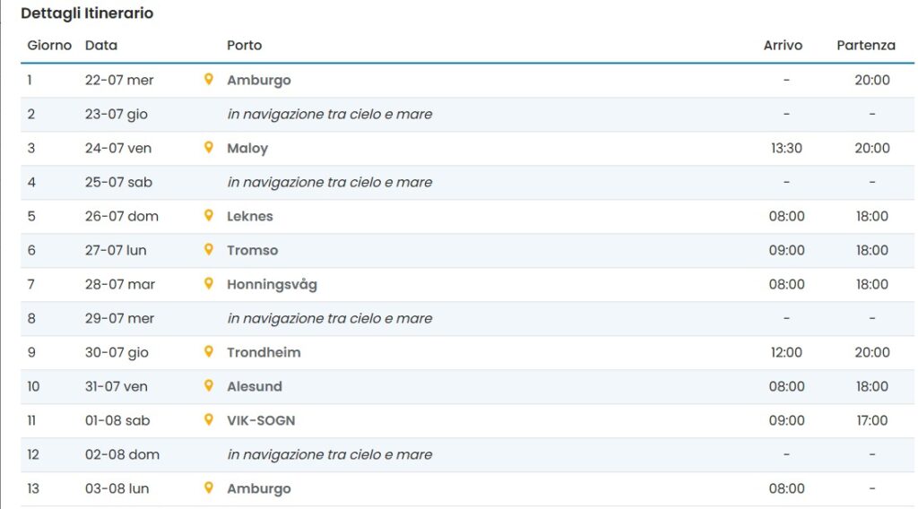Click the Partenza column header

866,45
